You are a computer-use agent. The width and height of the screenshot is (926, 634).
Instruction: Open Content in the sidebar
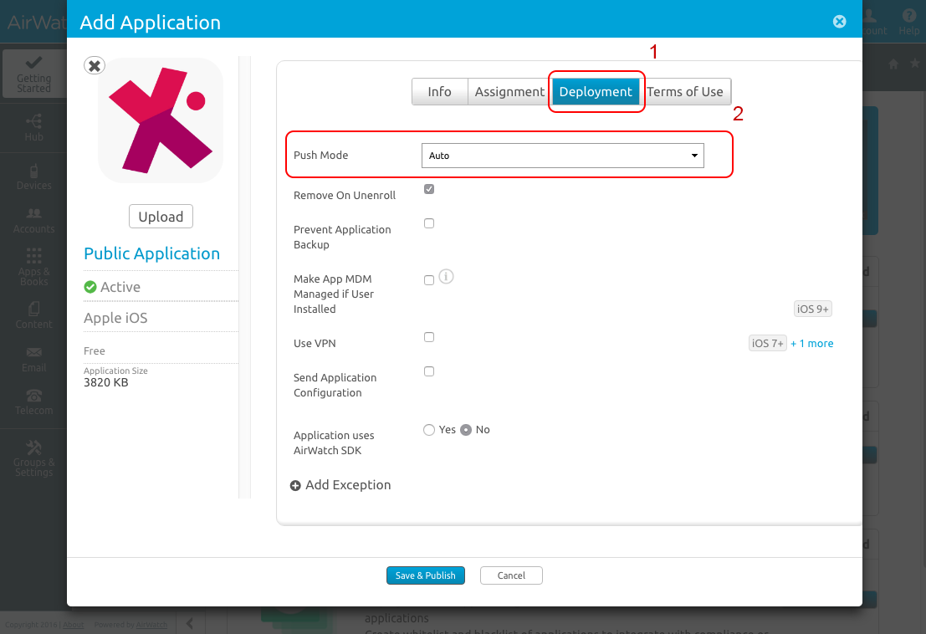coord(33,315)
